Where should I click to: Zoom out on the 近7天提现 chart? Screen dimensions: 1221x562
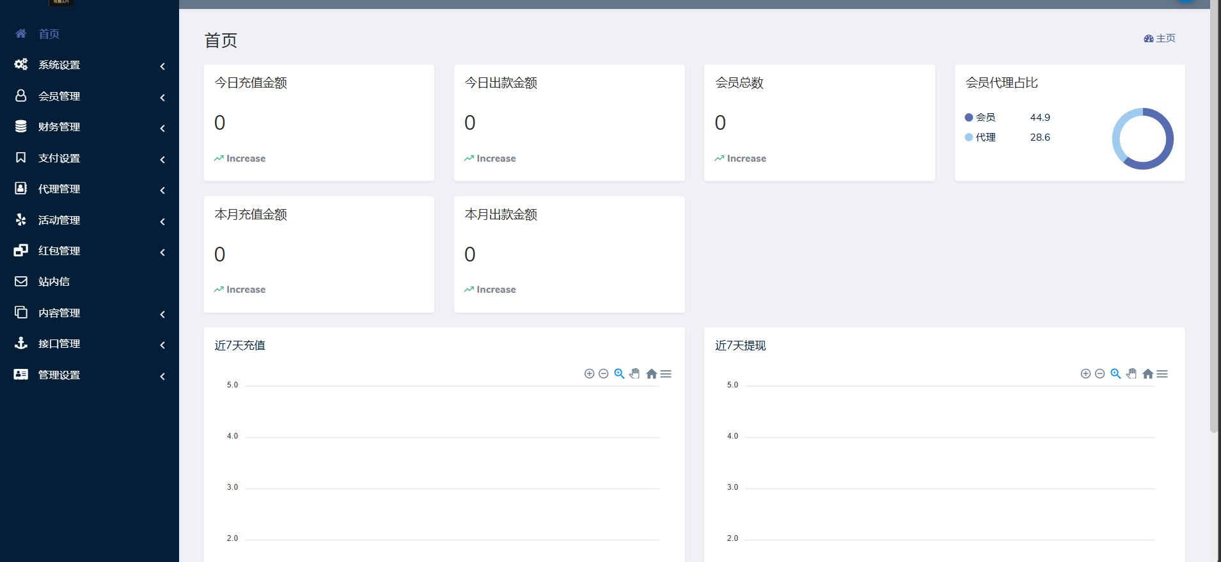(1099, 374)
